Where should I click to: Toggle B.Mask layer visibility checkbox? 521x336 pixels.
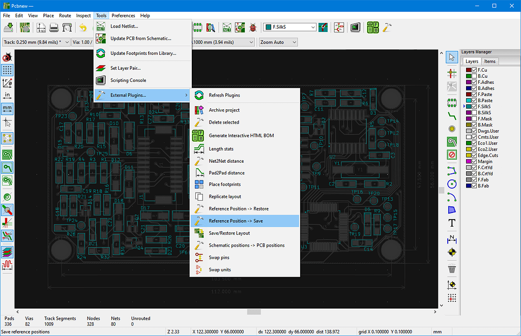tap(474, 125)
